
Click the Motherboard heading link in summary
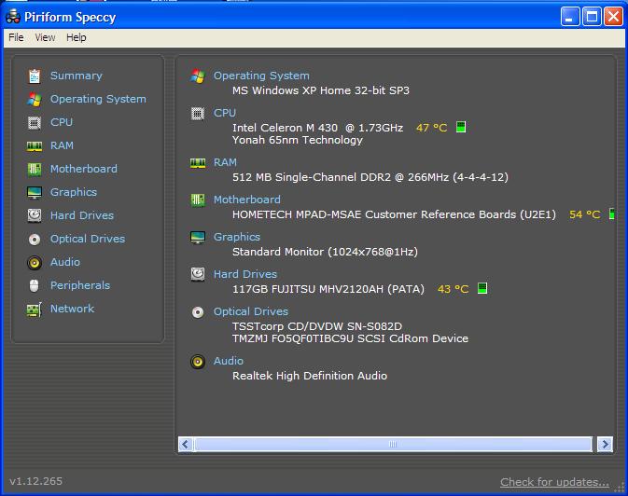click(246, 200)
